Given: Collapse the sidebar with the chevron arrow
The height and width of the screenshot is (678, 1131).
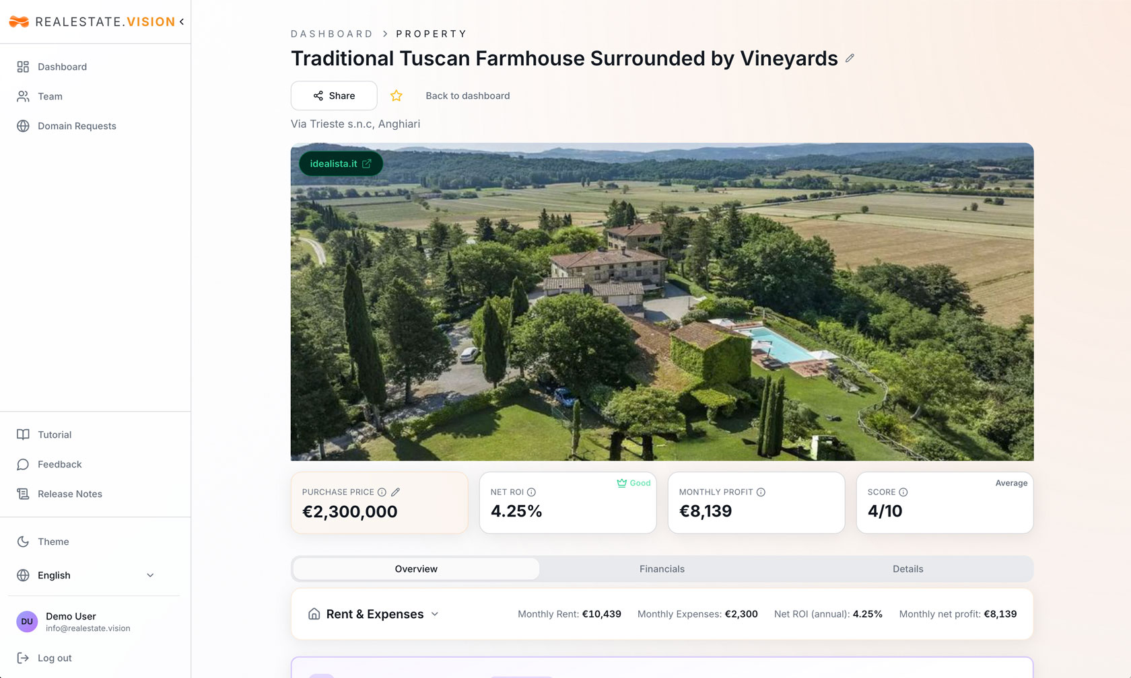Looking at the screenshot, I should tap(182, 22).
